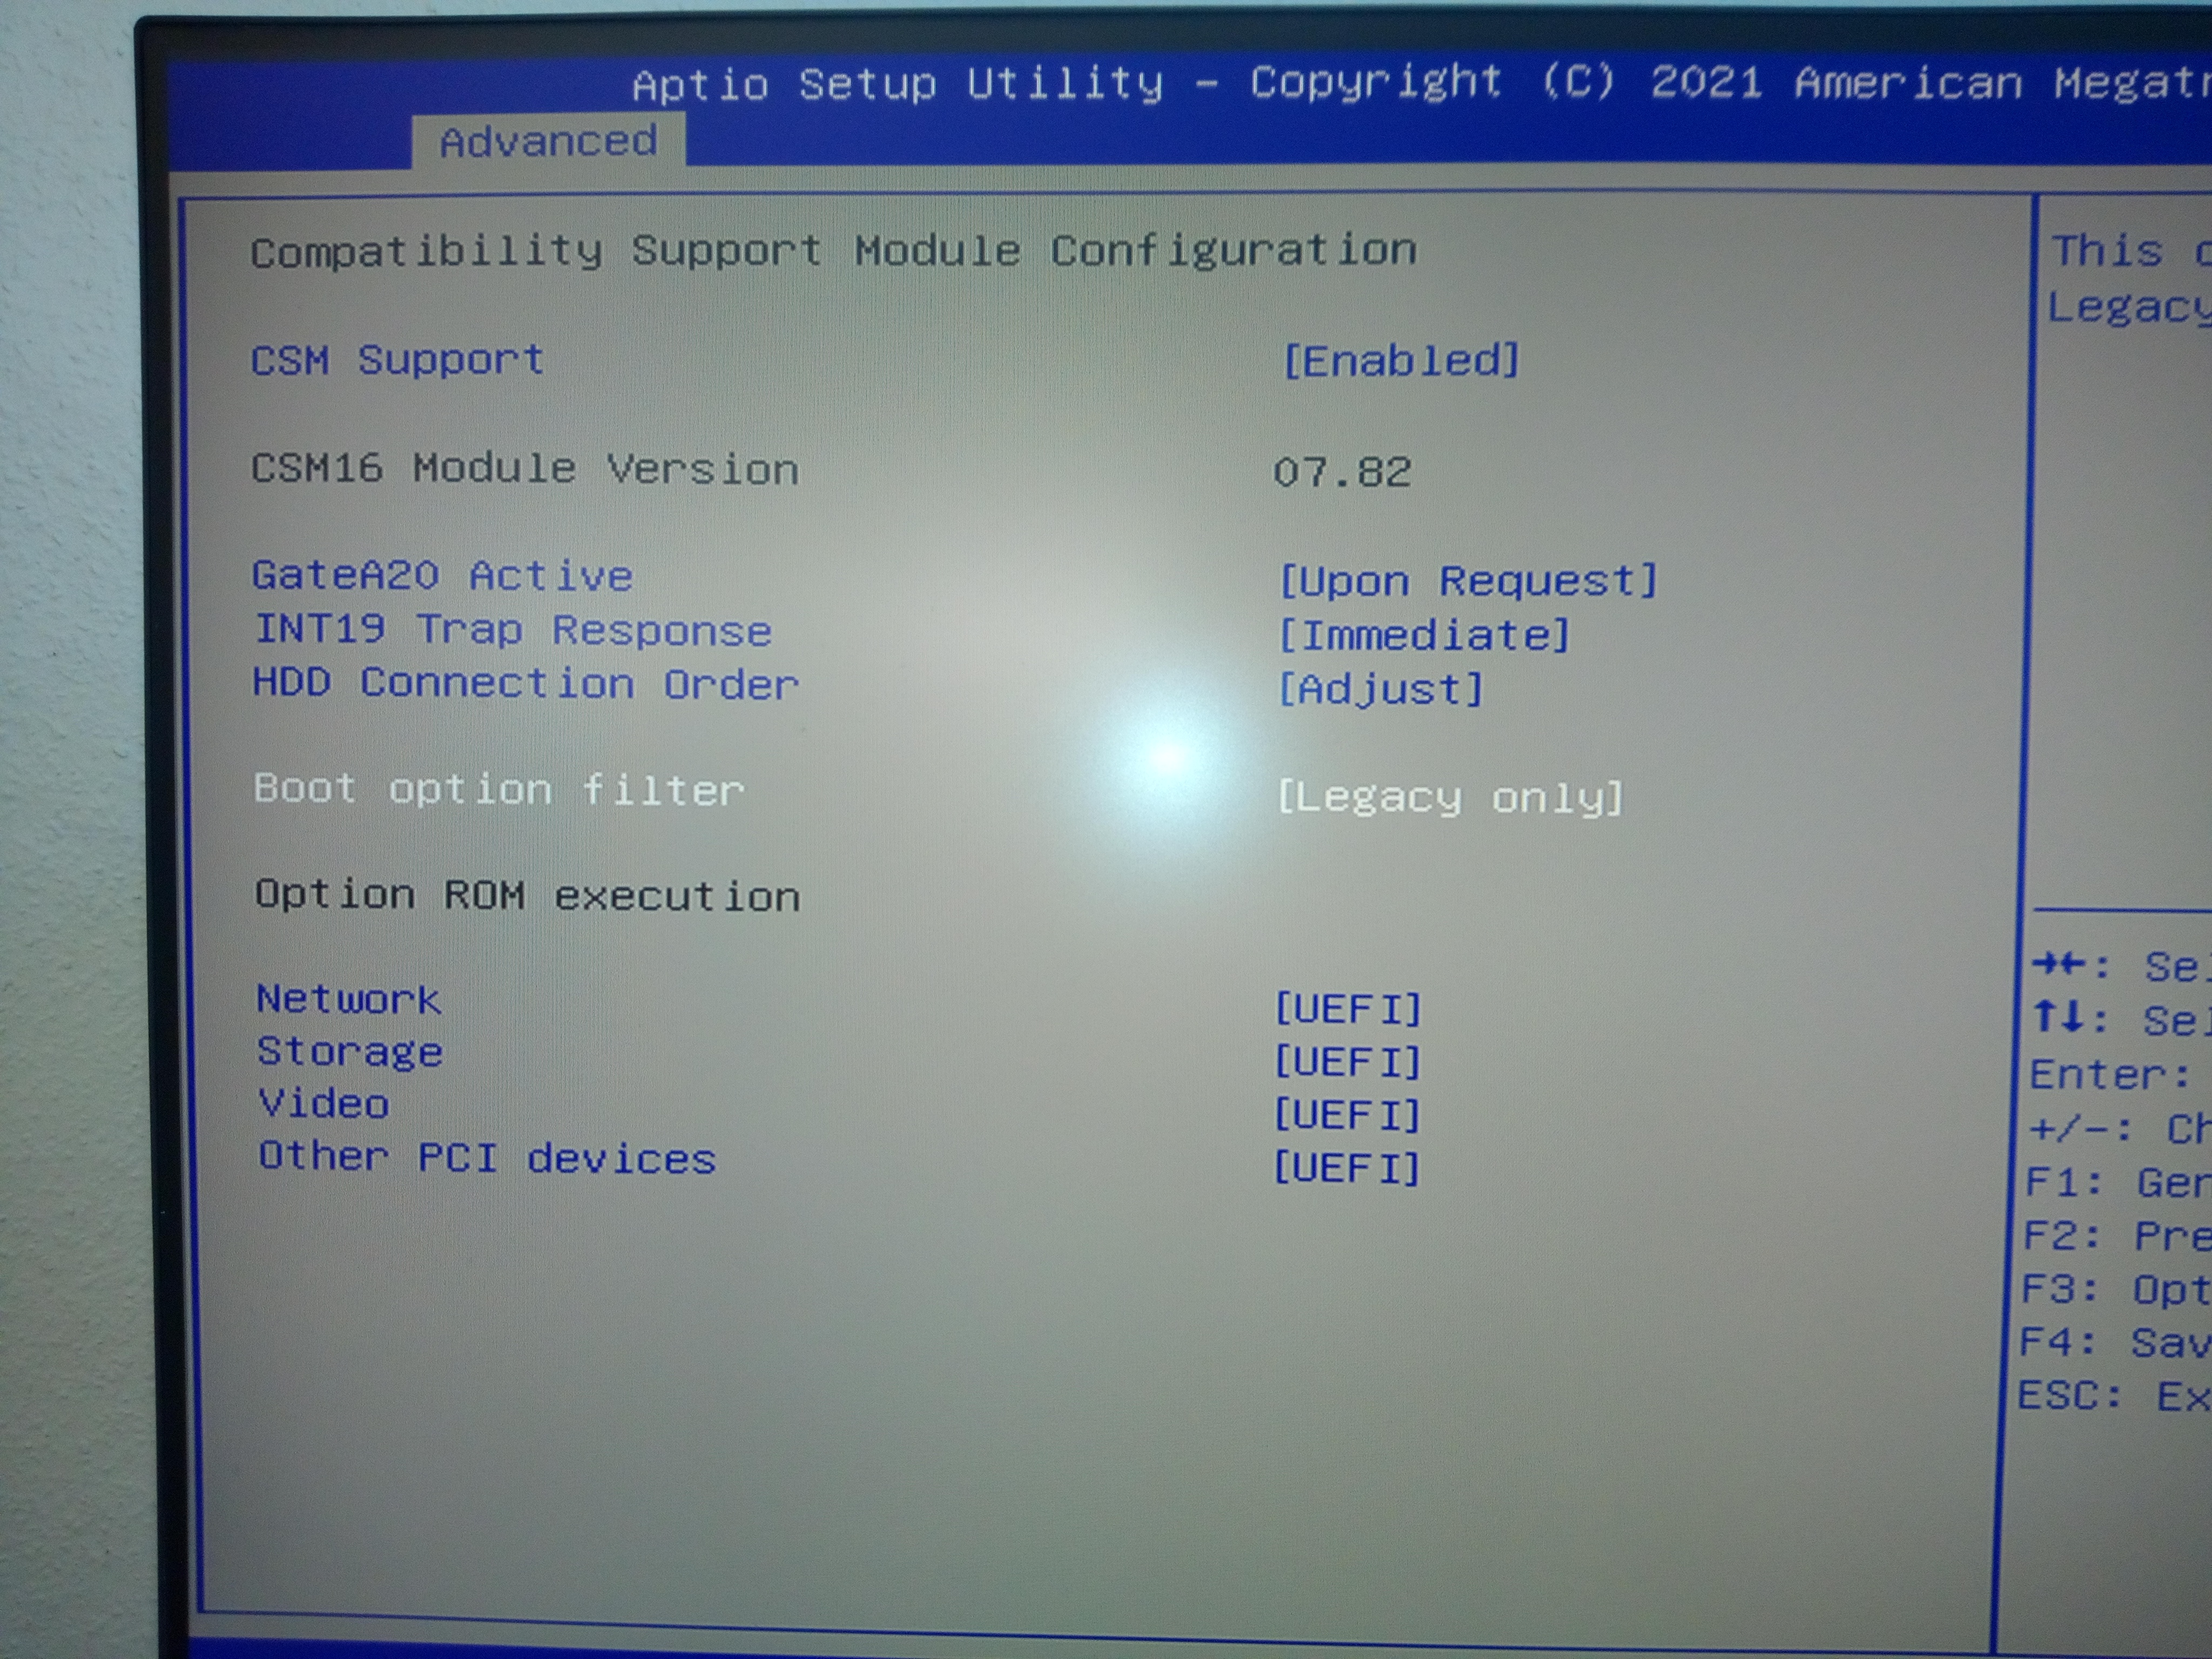Image resolution: width=2212 pixels, height=1659 pixels.
Task: Select the GateA20 Active option
Action: click(442, 576)
